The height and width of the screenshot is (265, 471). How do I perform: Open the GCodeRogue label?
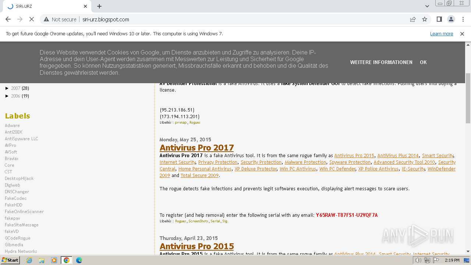click(18, 238)
